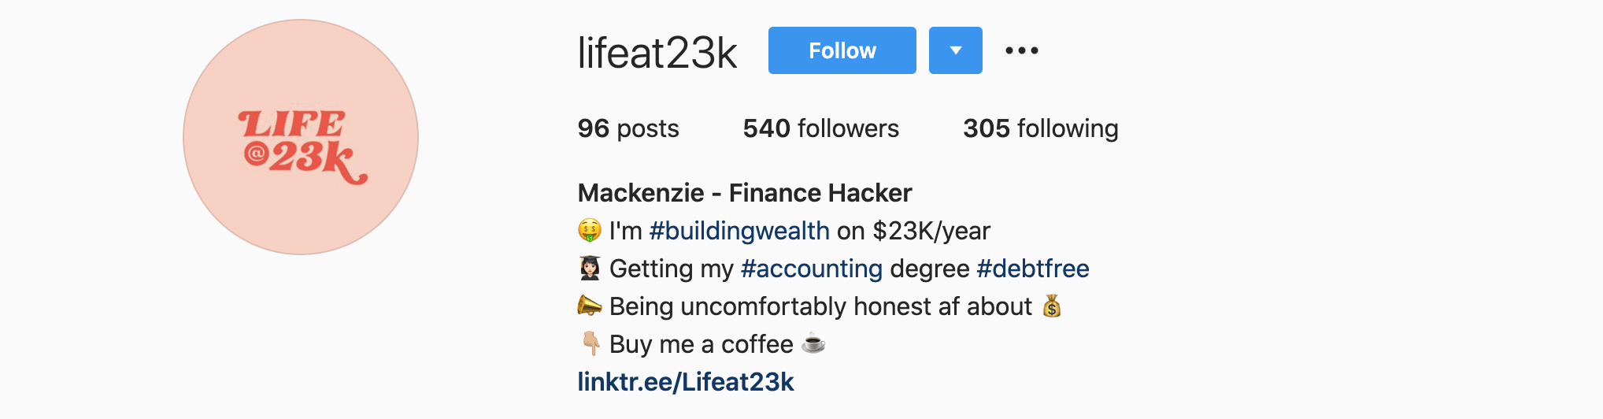Click the graduate student emoji
The width and height of the screenshot is (1603, 419).
click(x=589, y=269)
